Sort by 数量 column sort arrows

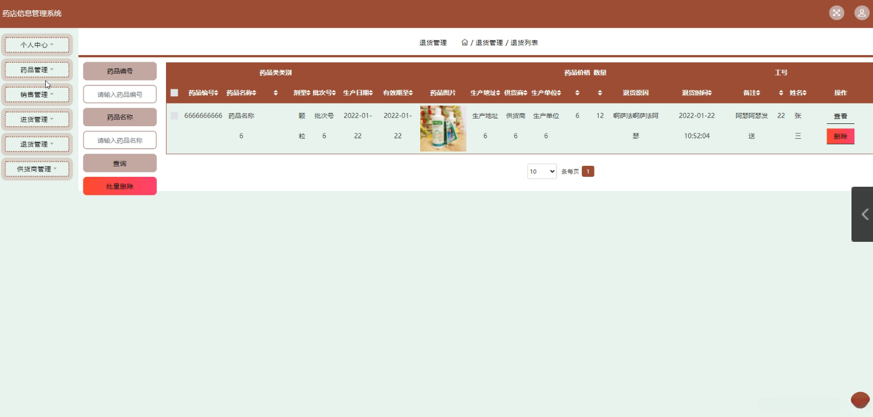click(600, 93)
